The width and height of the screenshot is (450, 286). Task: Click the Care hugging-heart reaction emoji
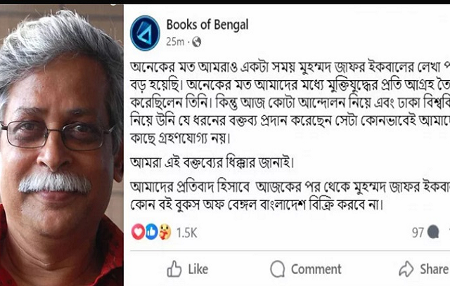click(x=165, y=232)
